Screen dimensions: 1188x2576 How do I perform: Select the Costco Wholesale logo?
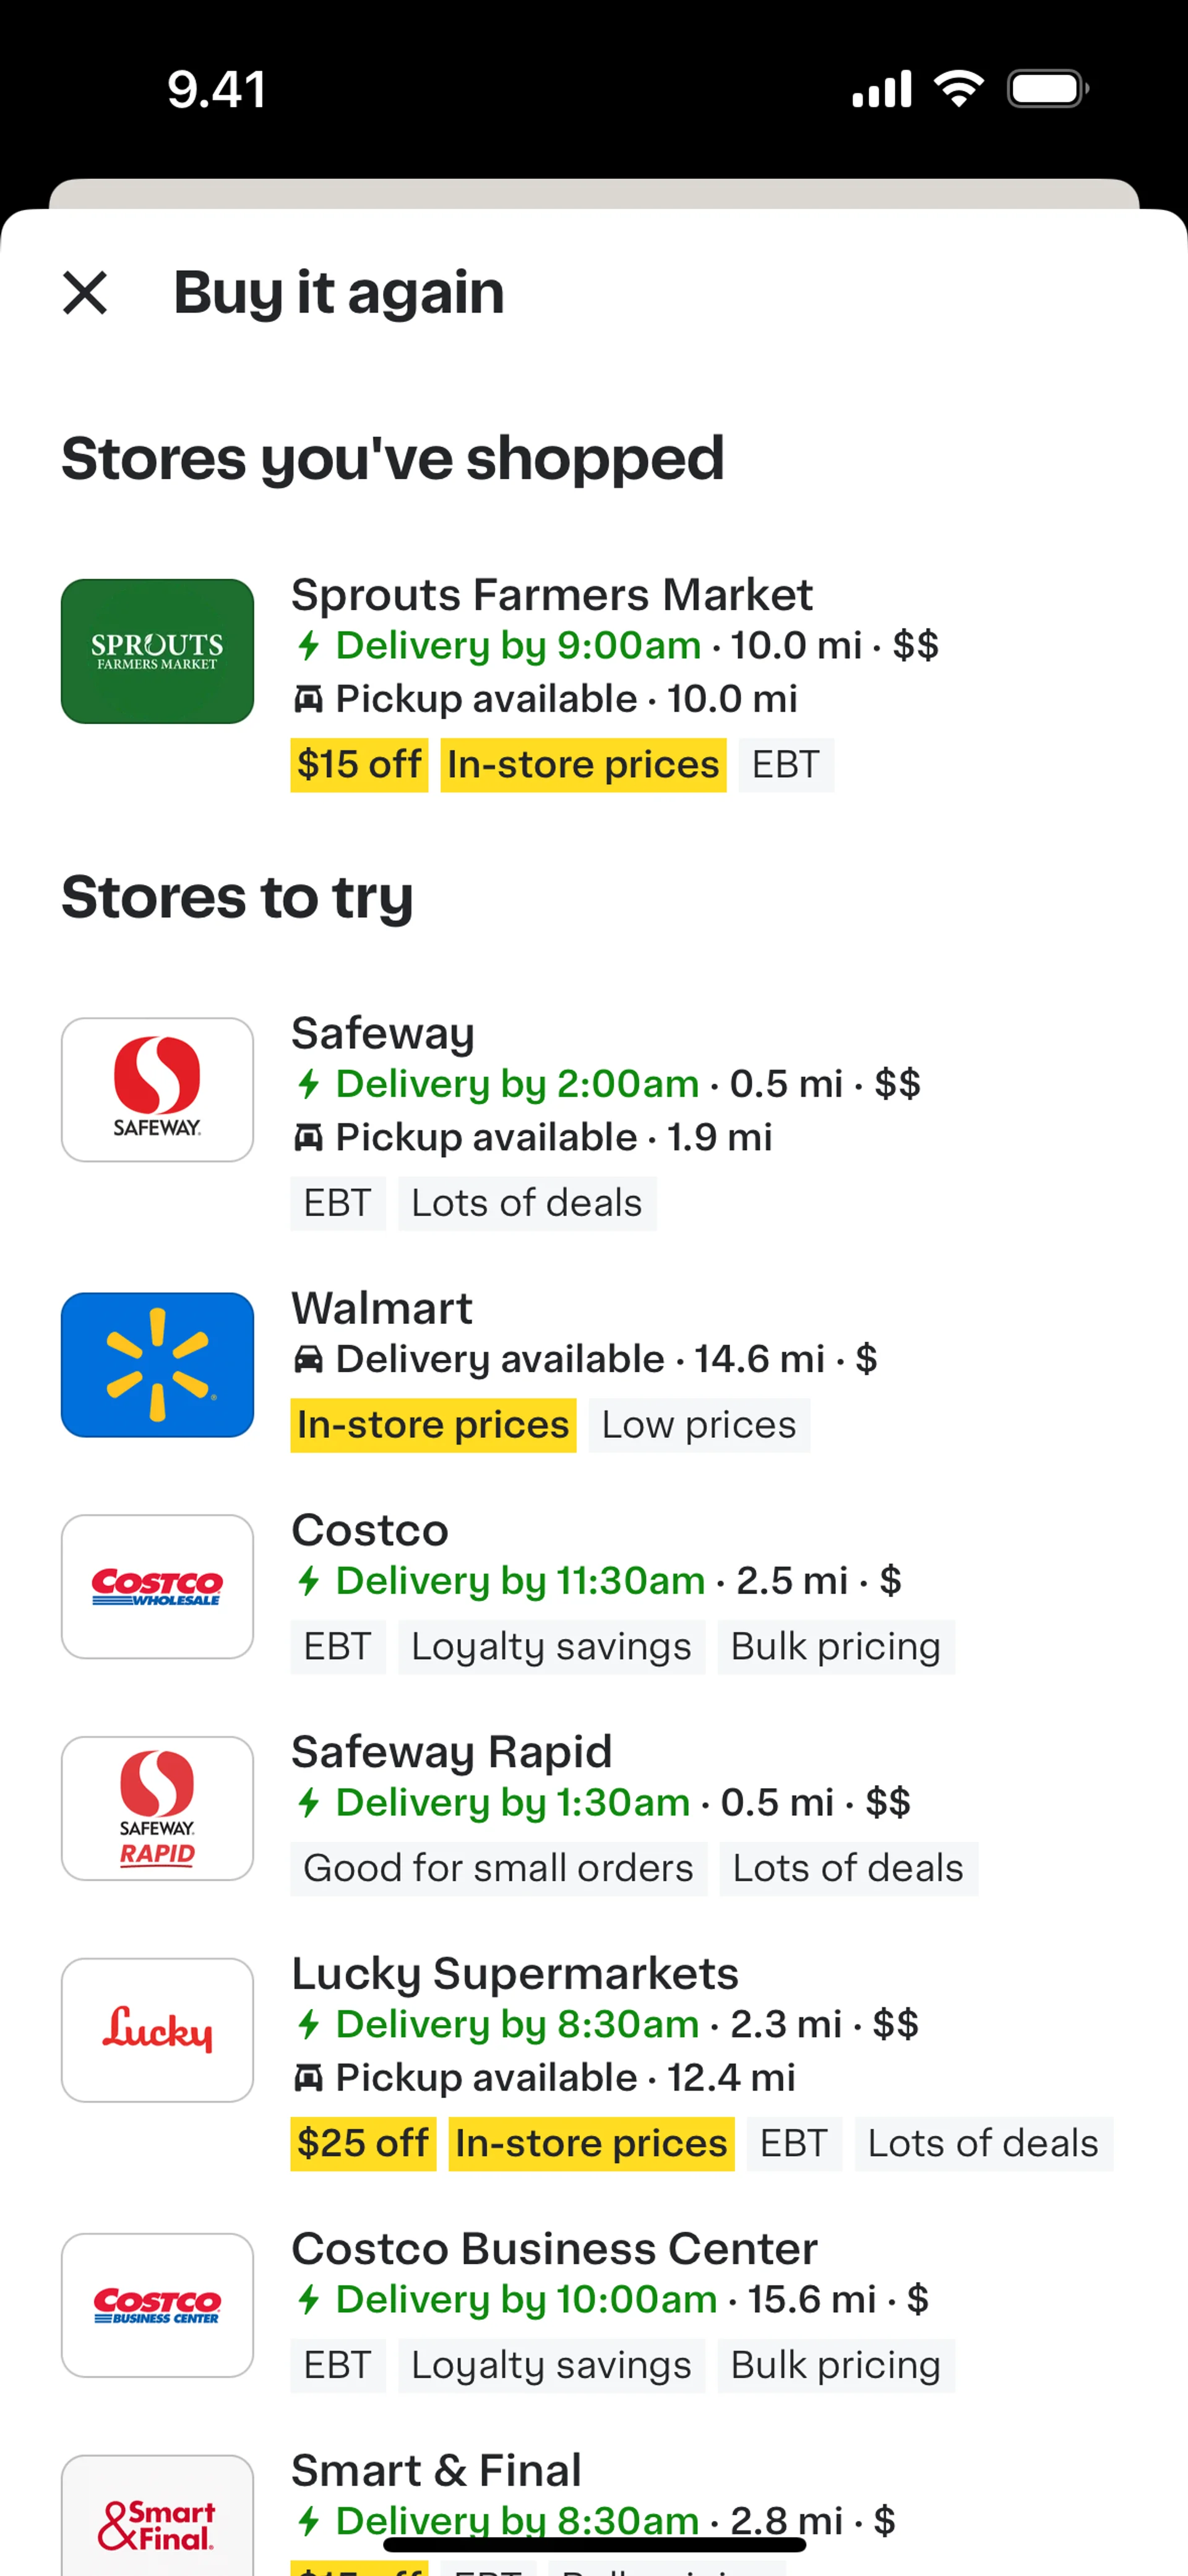(x=157, y=1586)
